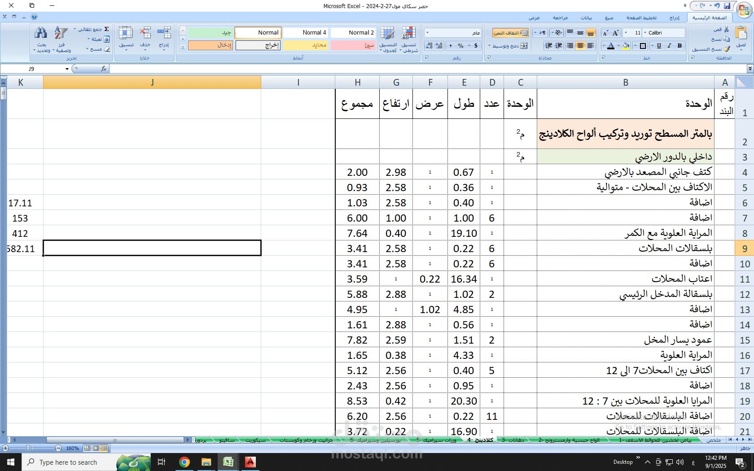The height and width of the screenshot is (471, 754).
Task: Open Find and Select binoculars (بحث وتحديد)
Action: (x=41, y=39)
